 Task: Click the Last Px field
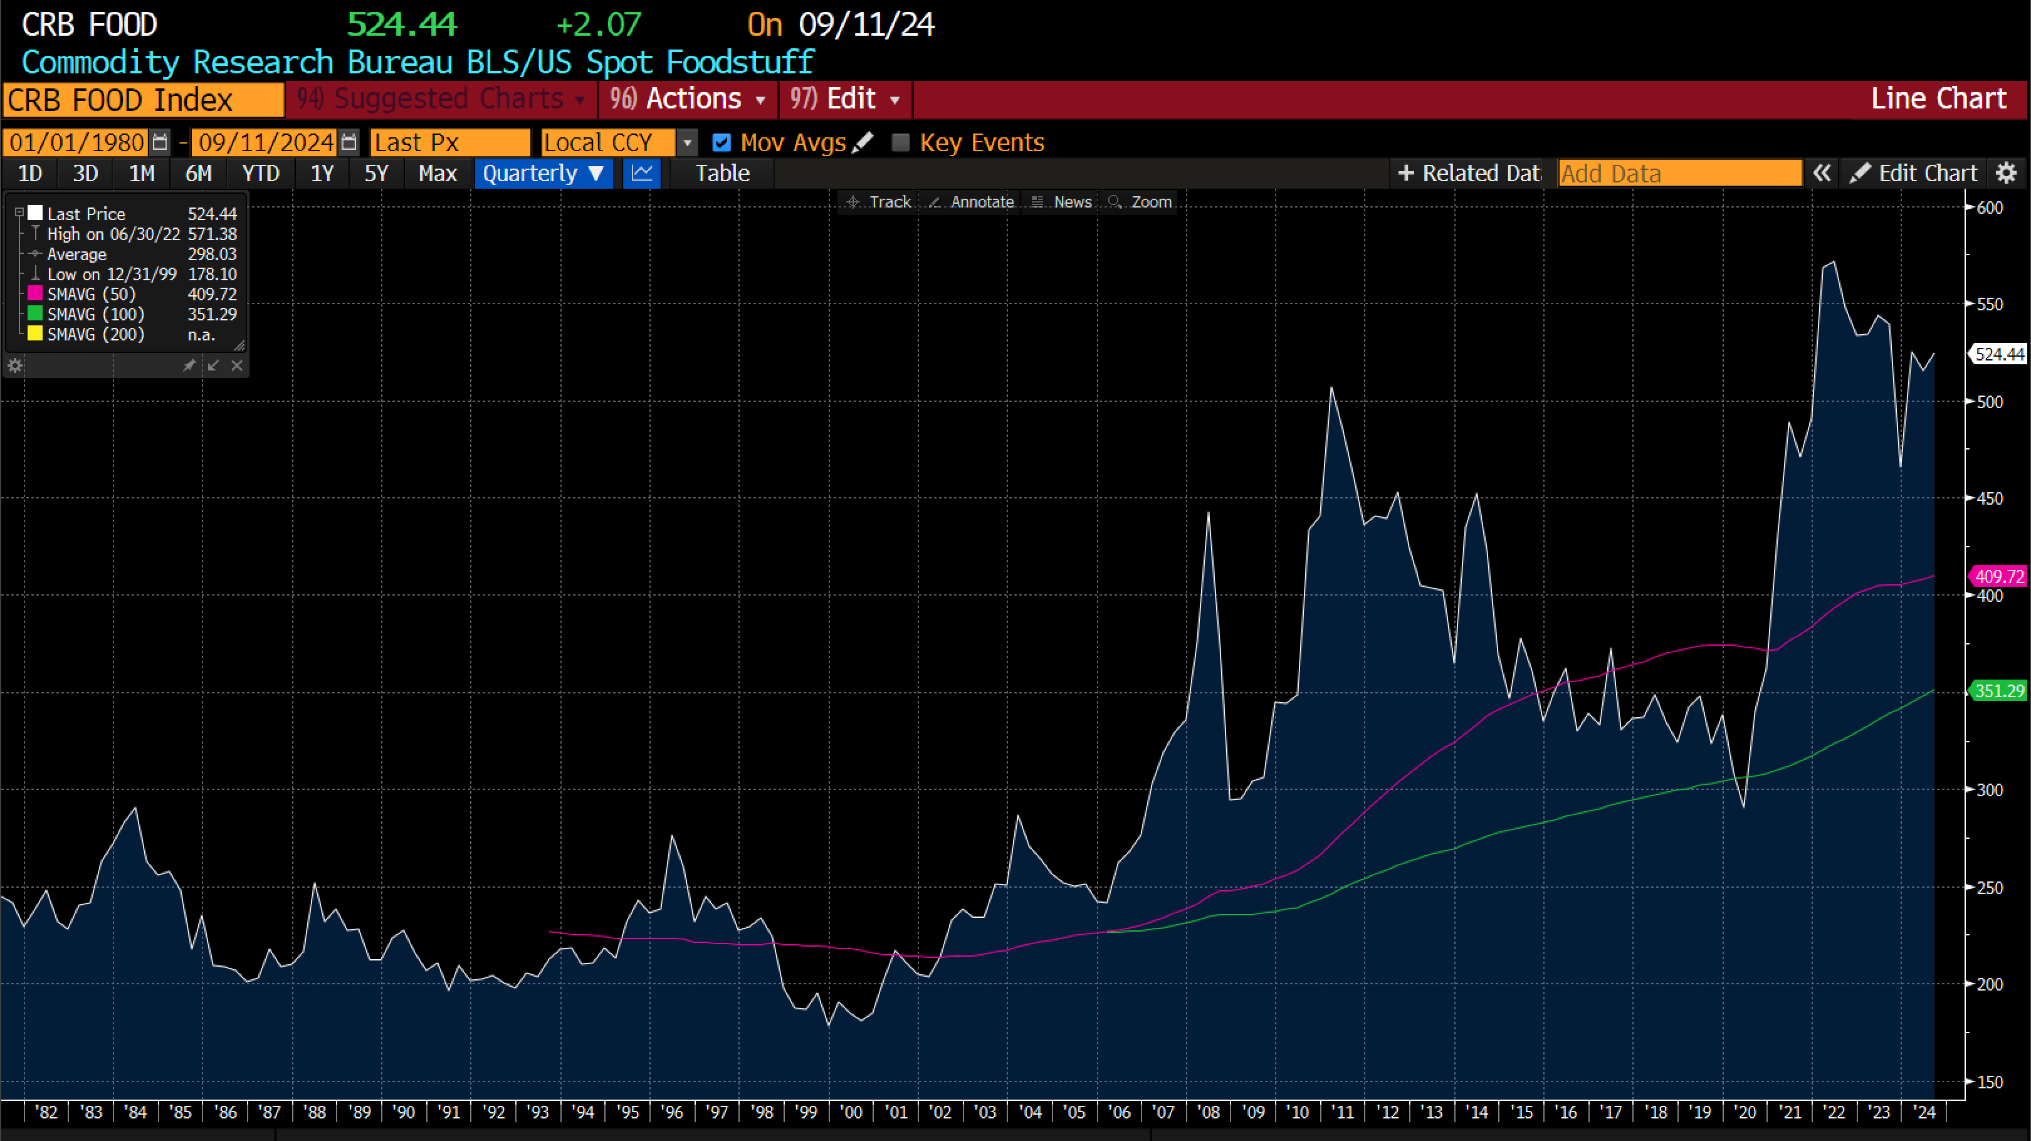tap(450, 143)
